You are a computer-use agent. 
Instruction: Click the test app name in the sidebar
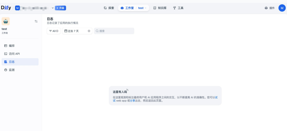pos(5,29)
